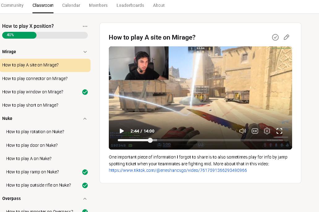Click the streamer webcam overlay in the video
Image resolution: width=319 pixels, height=212 pixels.
click(x=138, y=63)
